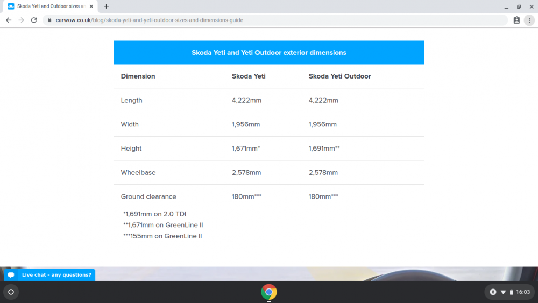538x303 pixels.
Task: Open the Chrome three-dot menu
Action: click(529, 20)
